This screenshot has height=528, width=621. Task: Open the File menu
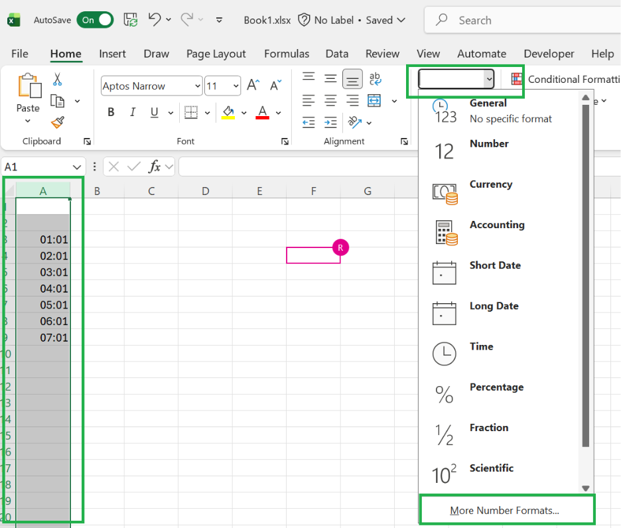click(20, 54)
